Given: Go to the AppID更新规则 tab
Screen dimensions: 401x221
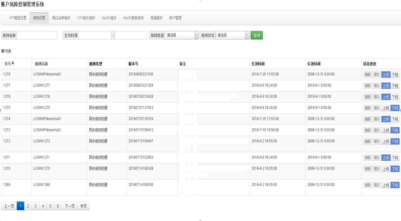Looking at the screenshot, I should [133, 18].
